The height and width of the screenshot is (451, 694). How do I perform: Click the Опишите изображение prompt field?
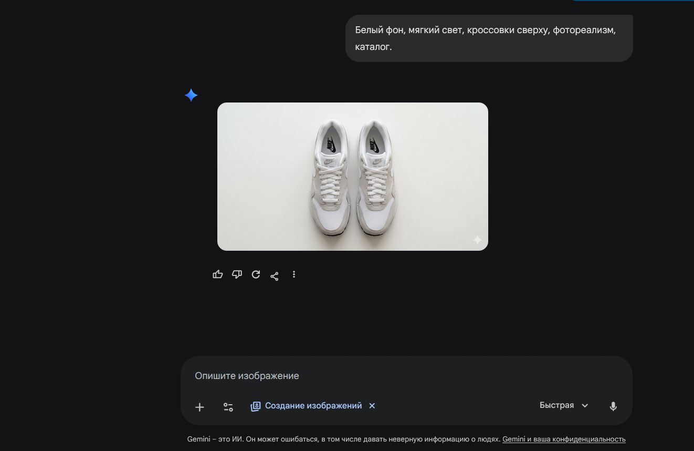315,375
